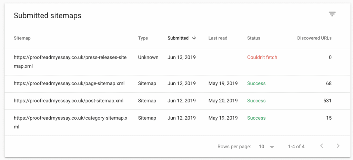Sort by Submitted column header
The height and width of the screenshot is (160, 353).
[x=178, y=38]
